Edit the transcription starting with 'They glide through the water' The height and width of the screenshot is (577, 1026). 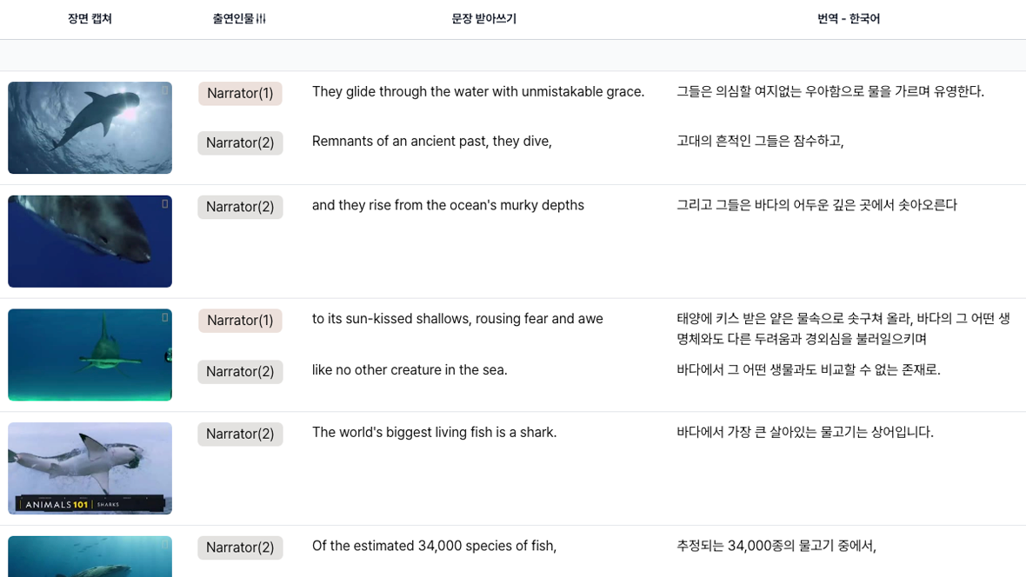(x=480, y=91)
